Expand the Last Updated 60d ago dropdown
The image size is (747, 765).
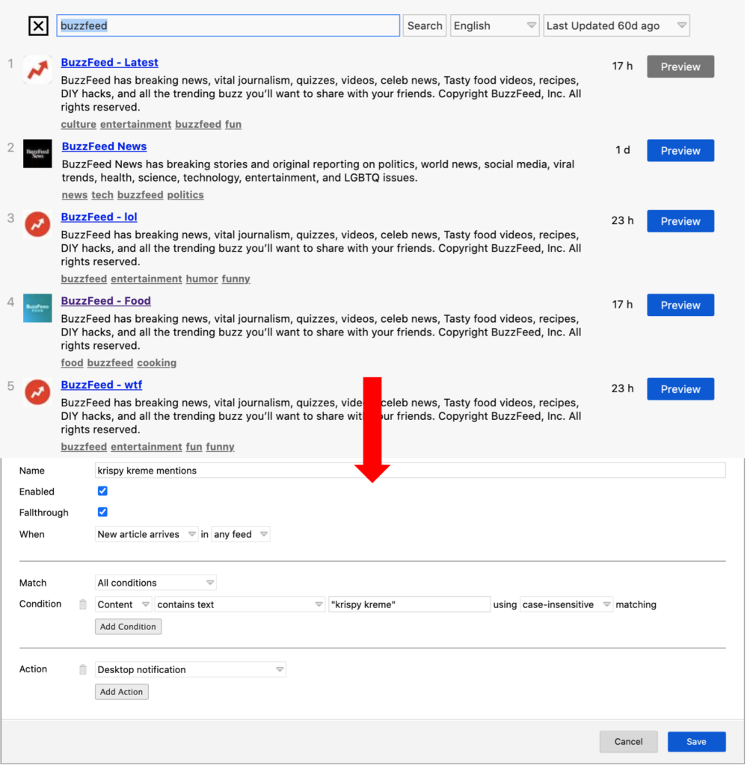click(x=616, y=25)
